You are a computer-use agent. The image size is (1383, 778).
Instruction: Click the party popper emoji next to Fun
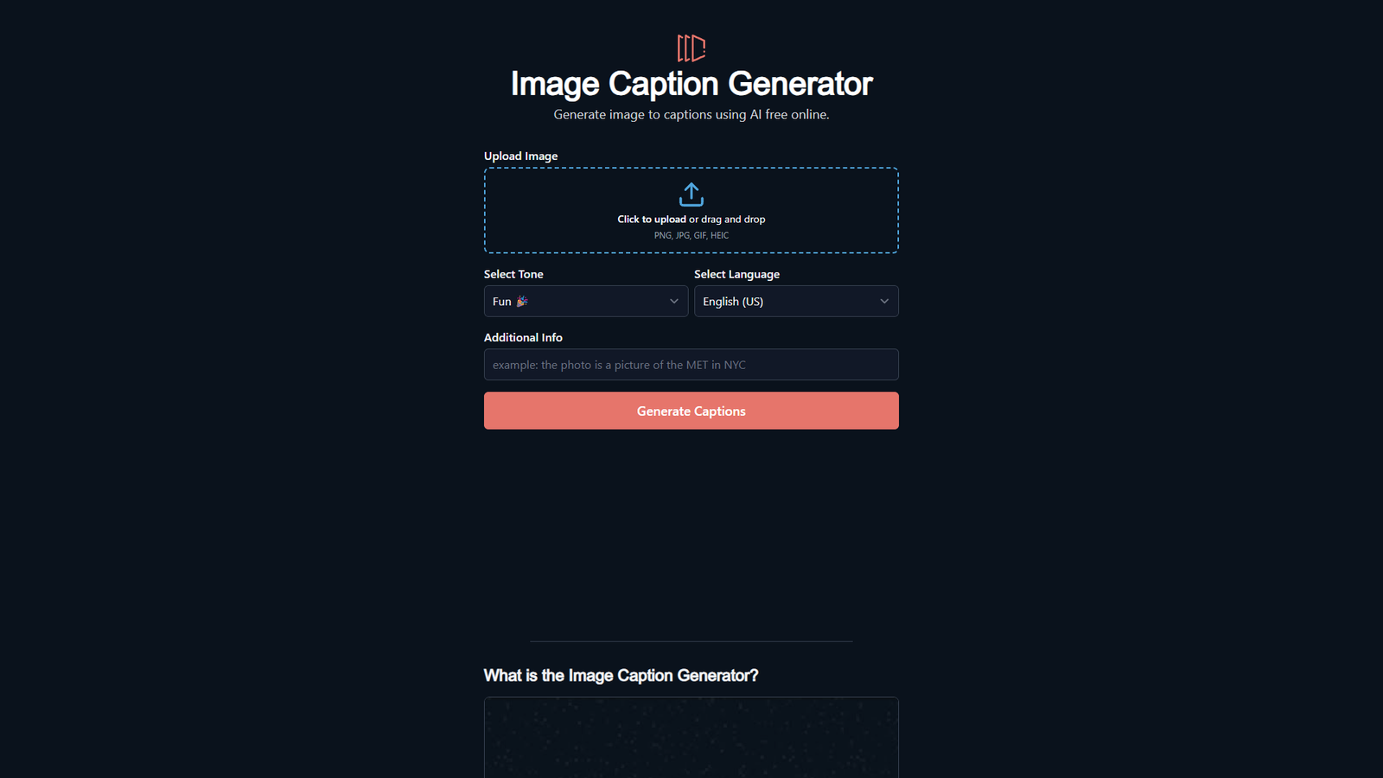click(x=521, y=301)
